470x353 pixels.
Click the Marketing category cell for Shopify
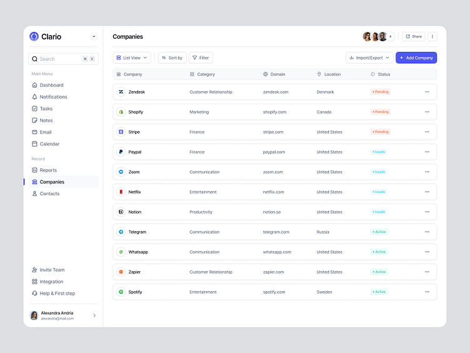click(x=199, y=112)
